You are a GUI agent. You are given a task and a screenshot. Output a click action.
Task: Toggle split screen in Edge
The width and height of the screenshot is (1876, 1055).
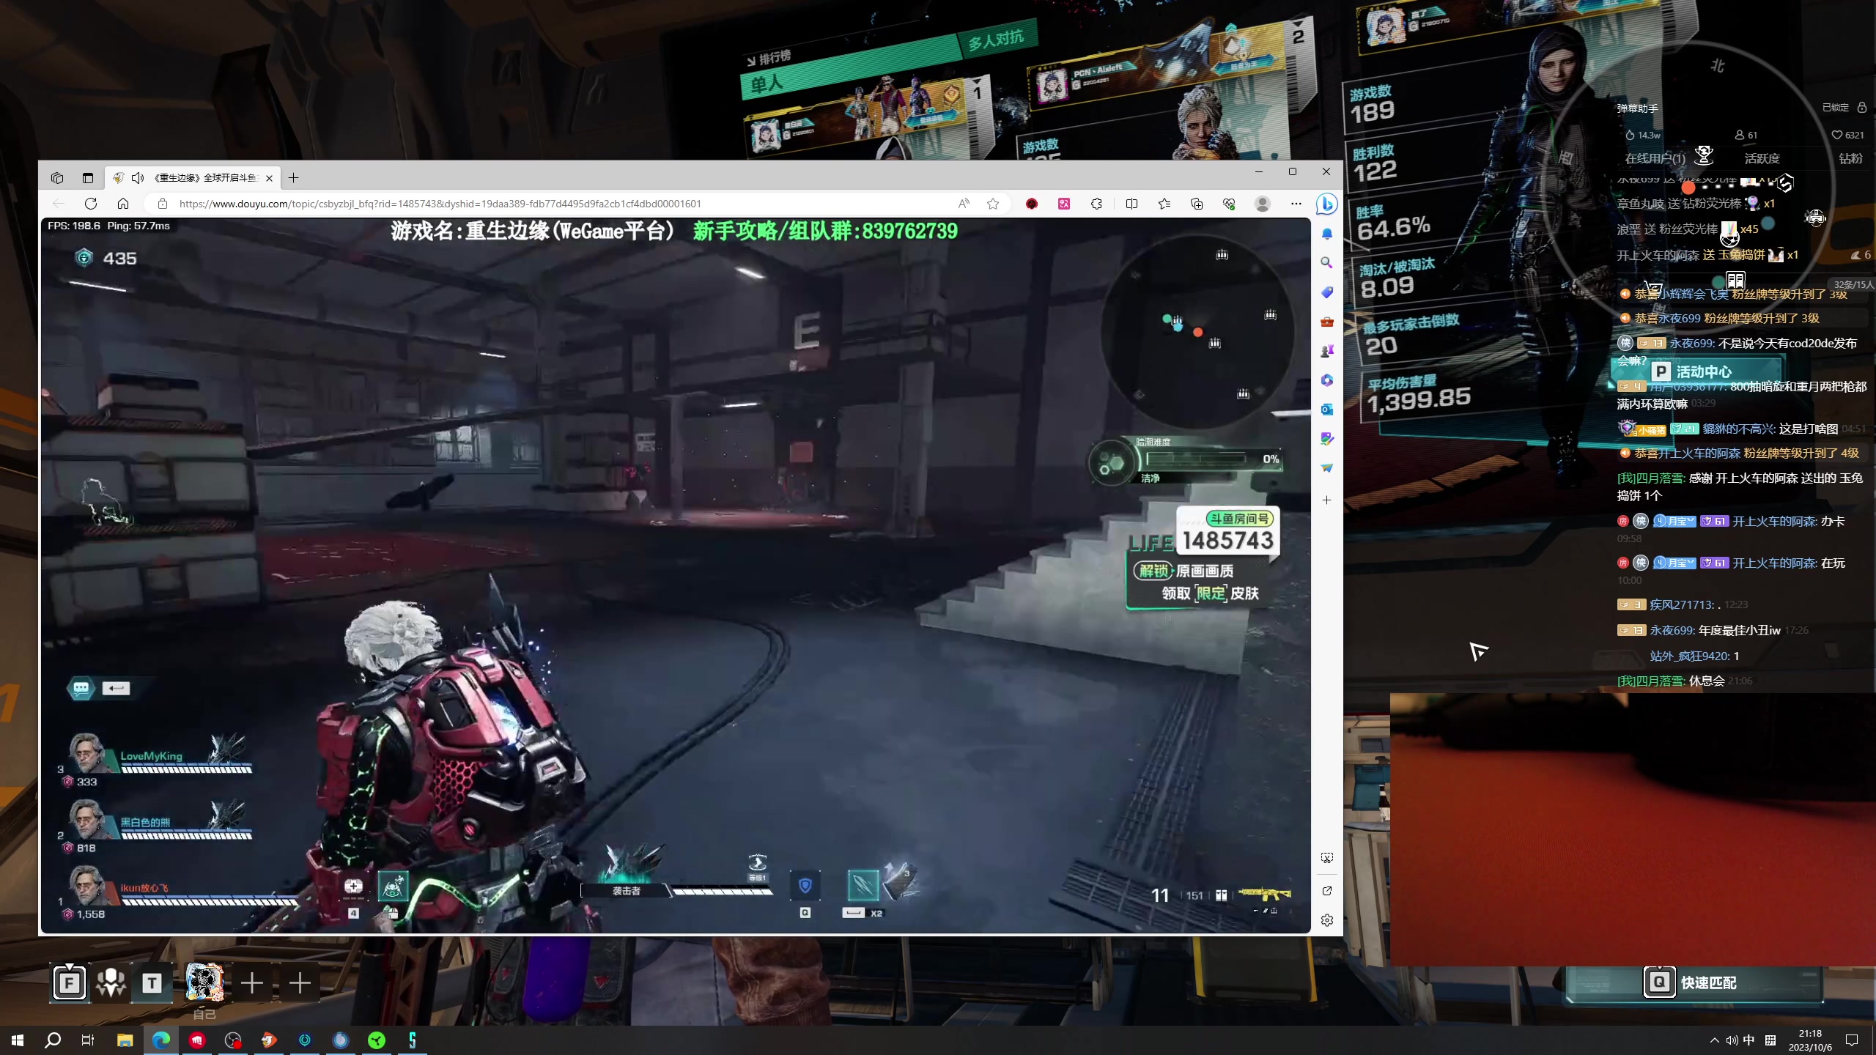tap(1131, 204)
